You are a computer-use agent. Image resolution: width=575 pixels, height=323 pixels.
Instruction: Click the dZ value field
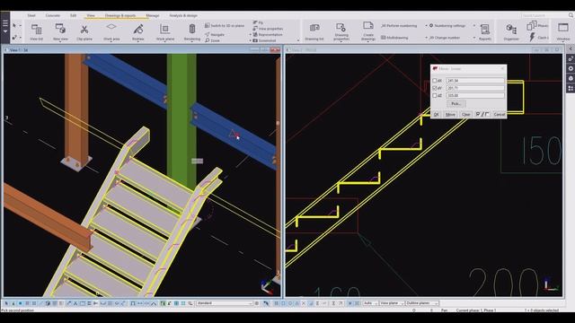pyautogui.click(x=475, y=95)
